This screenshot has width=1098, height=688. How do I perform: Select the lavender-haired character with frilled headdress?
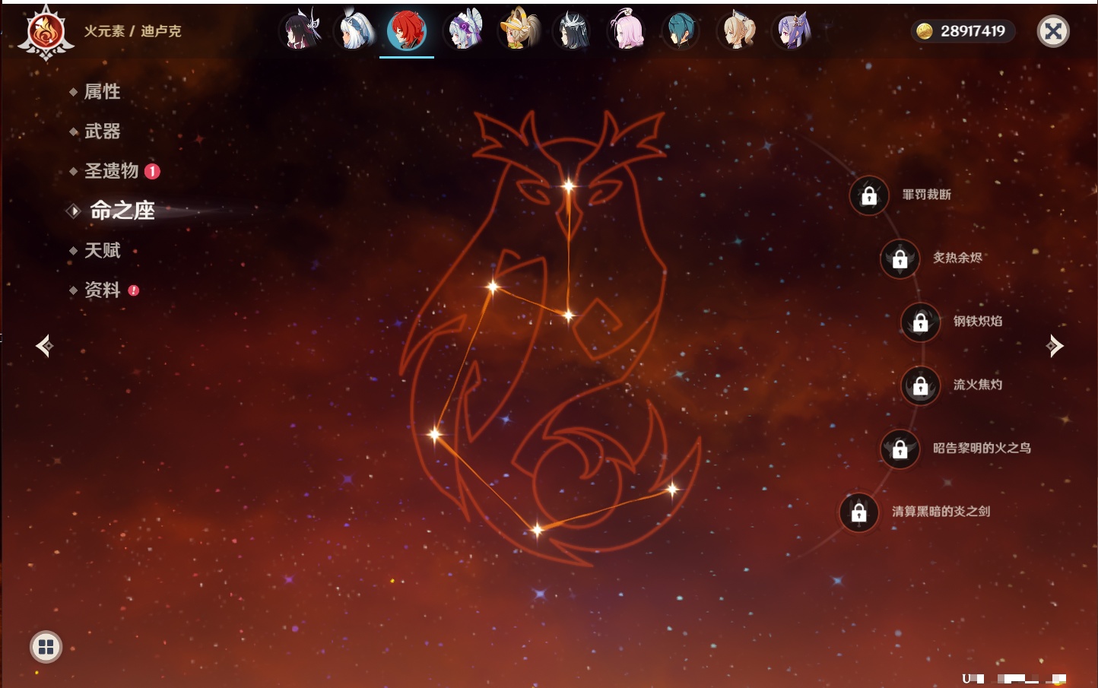coord(465,30)
